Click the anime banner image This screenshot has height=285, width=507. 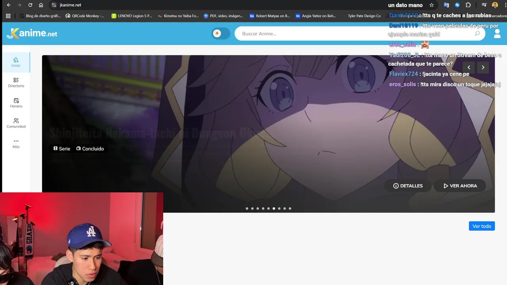tap(269, 134)
